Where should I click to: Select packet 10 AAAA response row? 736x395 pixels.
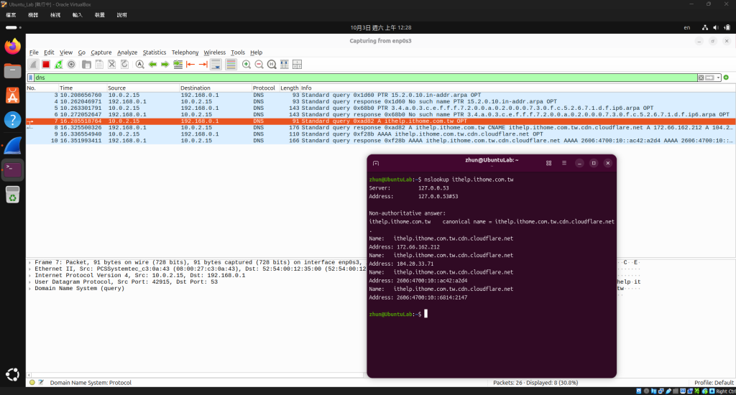pyautogui.click(x=381, y=141)
